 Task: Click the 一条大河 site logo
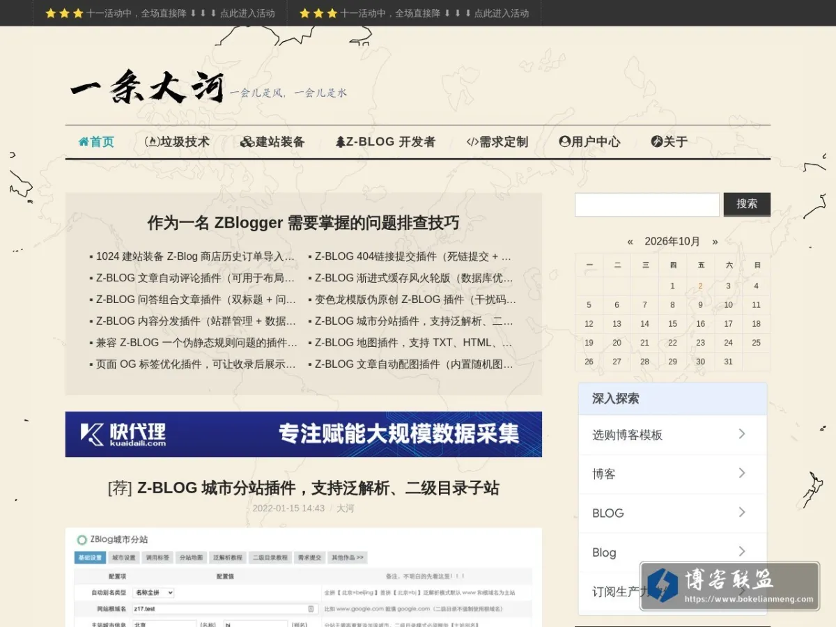click(x=148, y=88)
